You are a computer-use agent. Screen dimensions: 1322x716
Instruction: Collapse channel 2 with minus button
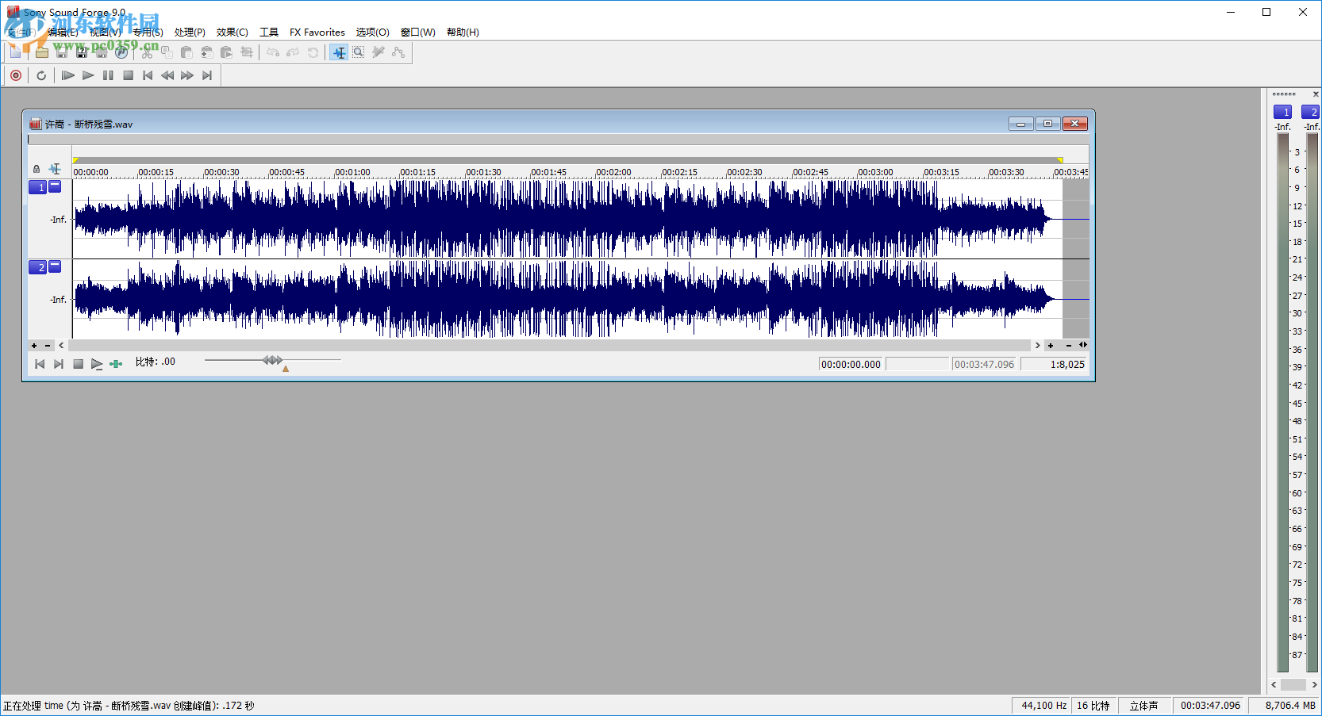[55, 266]
